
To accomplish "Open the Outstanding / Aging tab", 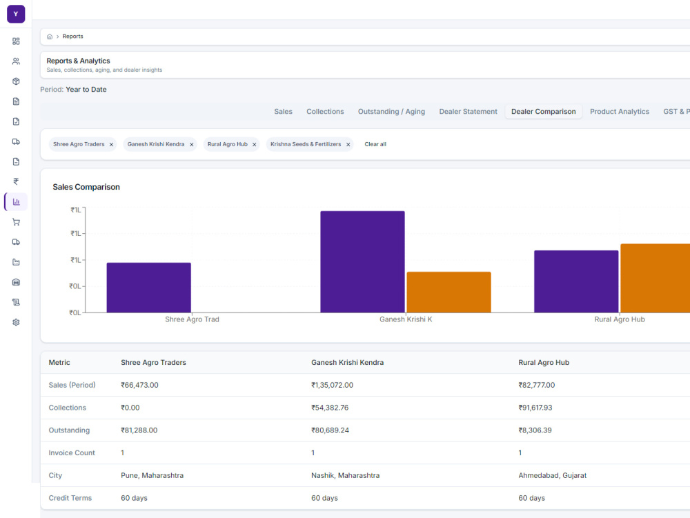I will pos(391,112).
